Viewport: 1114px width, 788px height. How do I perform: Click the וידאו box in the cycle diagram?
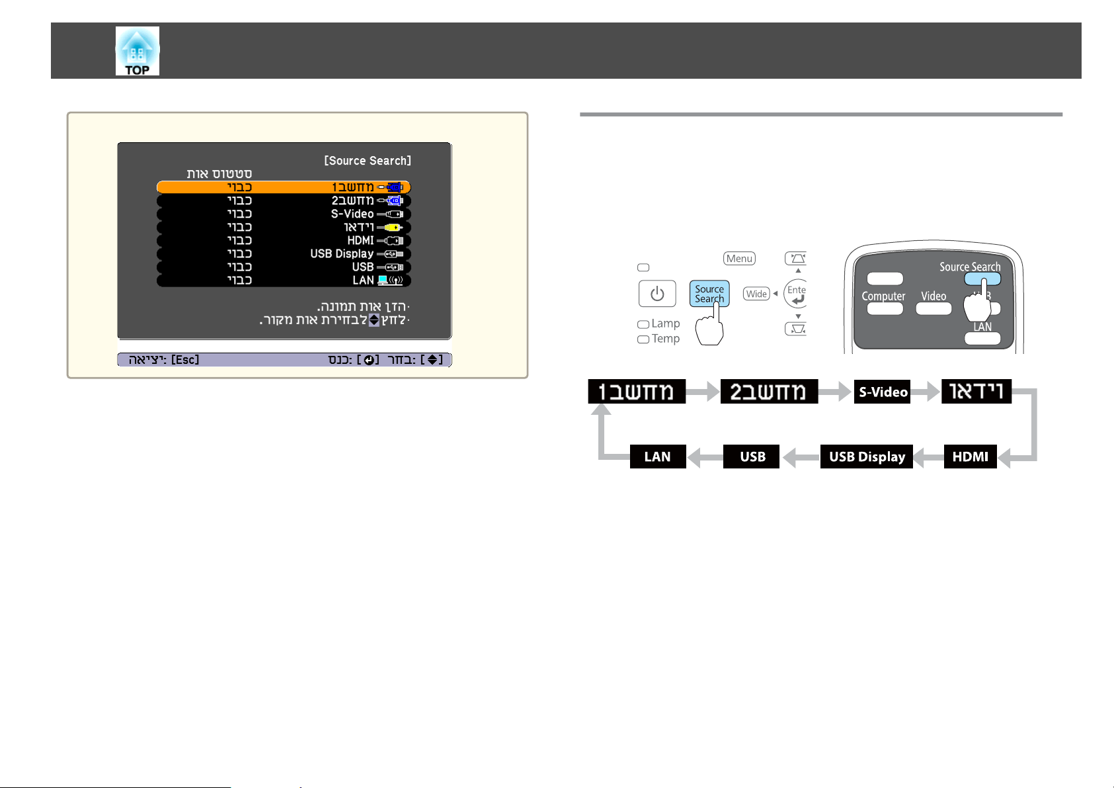[x=976, y=392]
